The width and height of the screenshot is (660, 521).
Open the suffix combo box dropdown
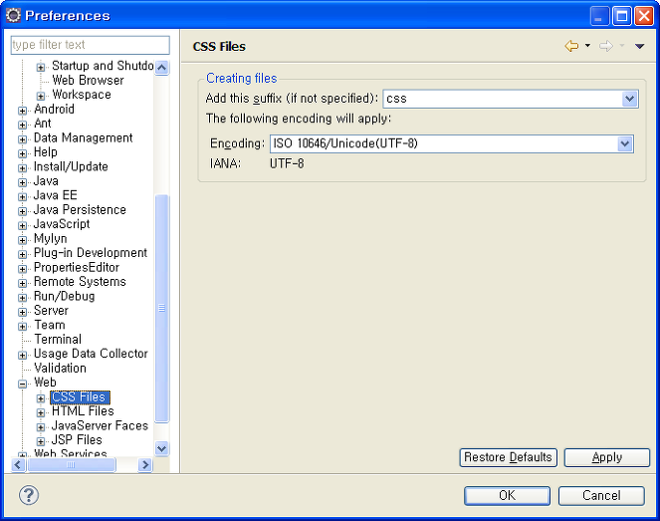coord(629,99)
